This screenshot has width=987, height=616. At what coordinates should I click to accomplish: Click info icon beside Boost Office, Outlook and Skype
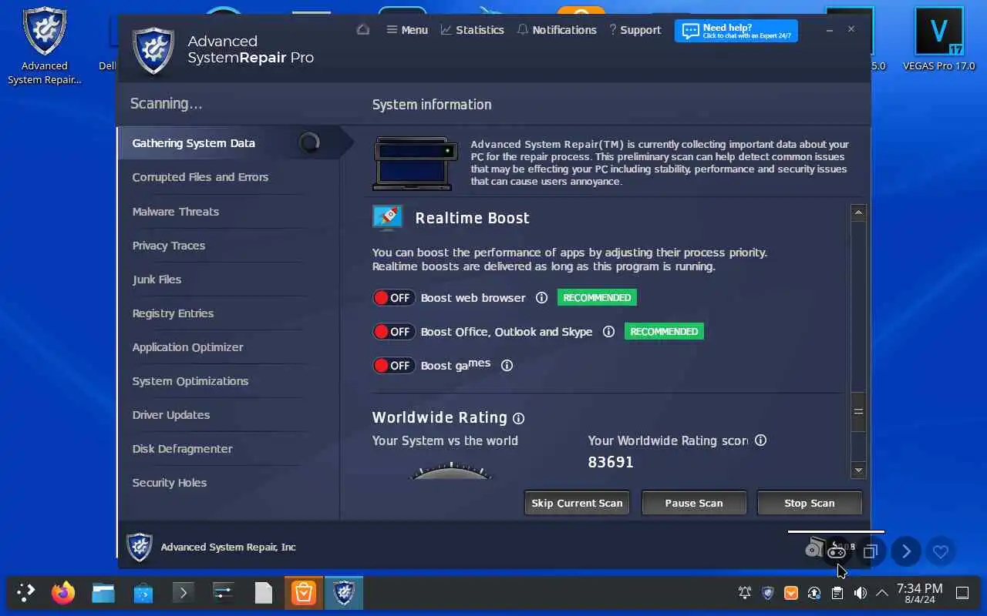tap(608, 332)
